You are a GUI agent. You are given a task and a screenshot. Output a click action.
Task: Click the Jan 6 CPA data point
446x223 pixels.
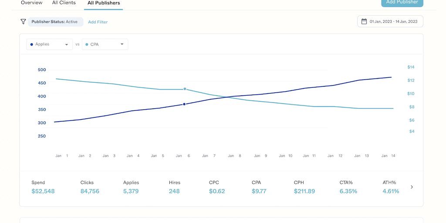pos(185,89)
